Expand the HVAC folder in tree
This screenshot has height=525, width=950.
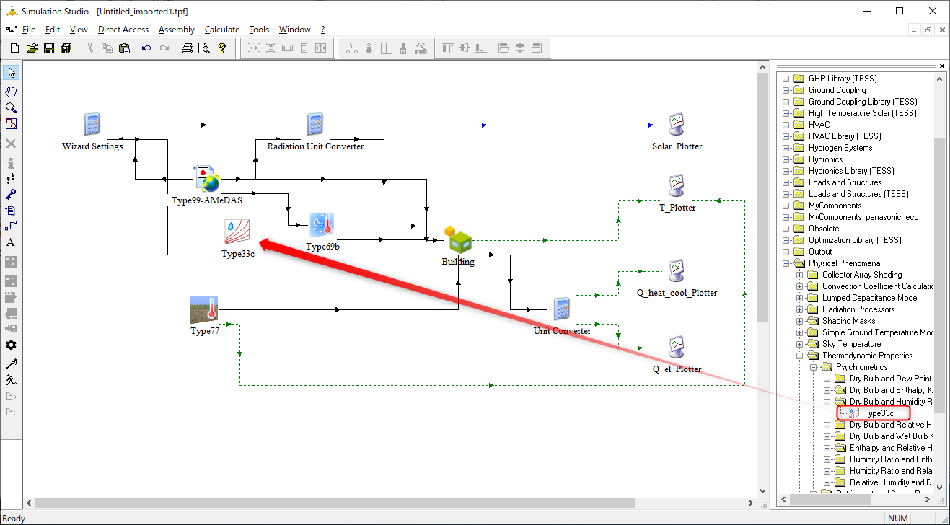786,125
